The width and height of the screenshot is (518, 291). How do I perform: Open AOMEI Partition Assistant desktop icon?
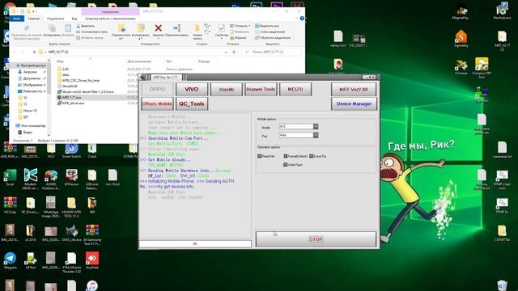coord(51,179)
